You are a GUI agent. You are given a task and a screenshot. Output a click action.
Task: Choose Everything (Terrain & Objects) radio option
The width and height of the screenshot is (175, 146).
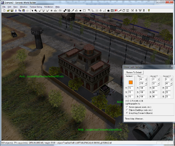[x=127, y=113]
